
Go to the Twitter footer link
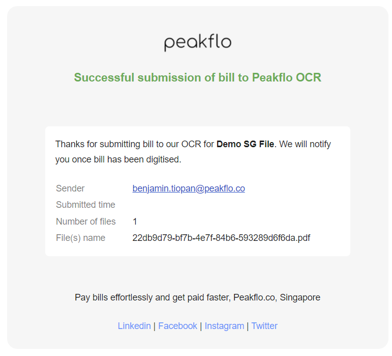point(264,326)
